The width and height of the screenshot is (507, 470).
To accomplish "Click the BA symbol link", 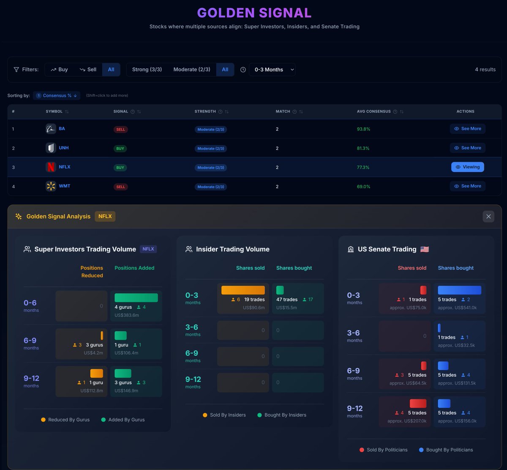I will click(x=62, y=129).
